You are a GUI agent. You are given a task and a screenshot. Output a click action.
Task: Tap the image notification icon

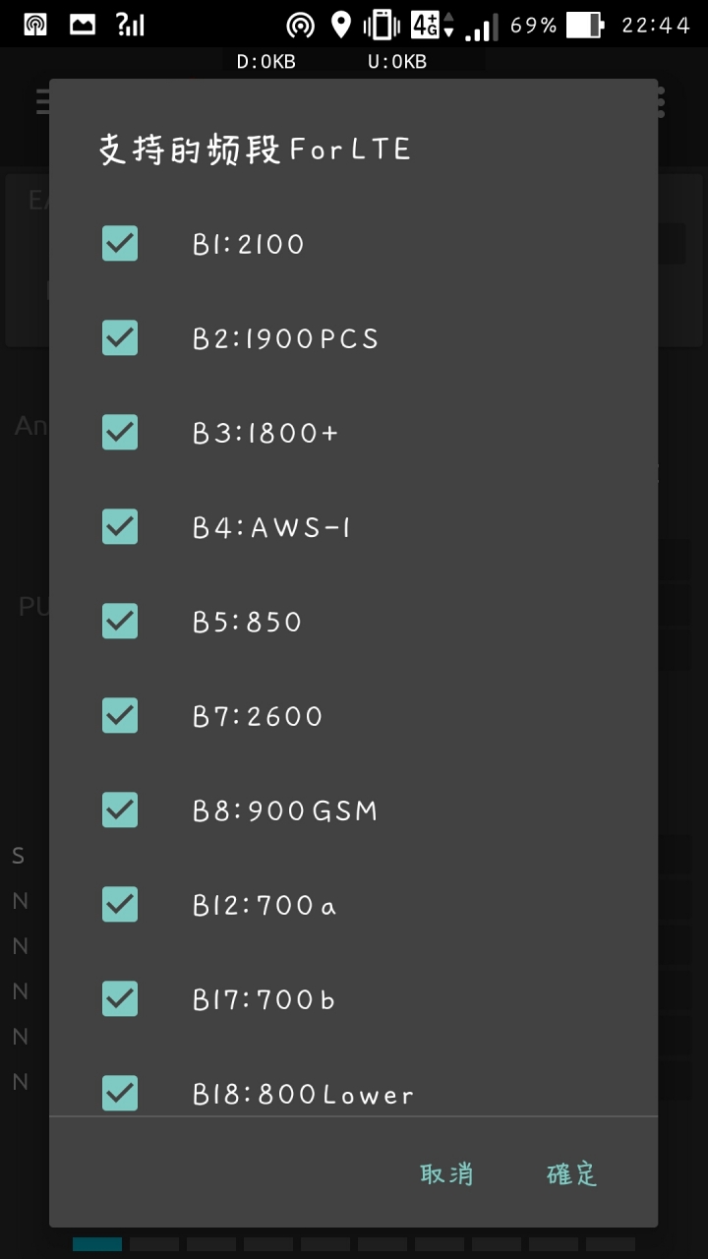pos(83,25)
